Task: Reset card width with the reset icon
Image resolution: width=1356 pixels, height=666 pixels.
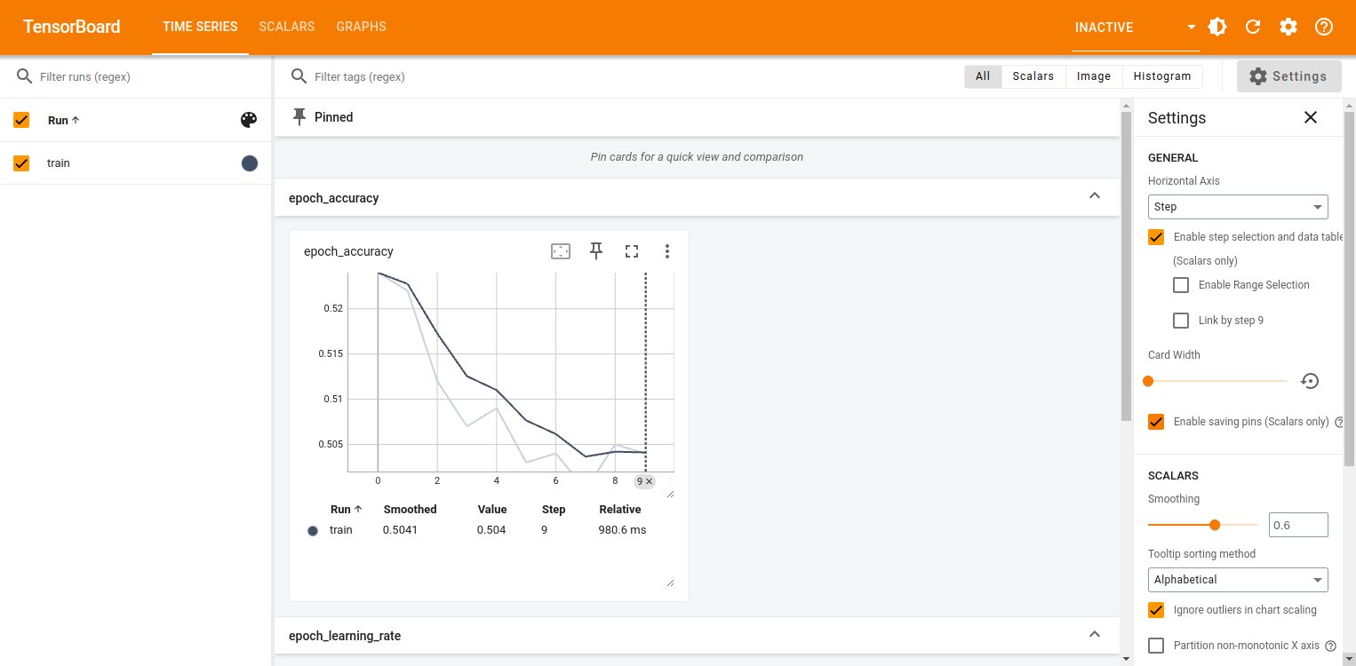Action: (1310, 381)
